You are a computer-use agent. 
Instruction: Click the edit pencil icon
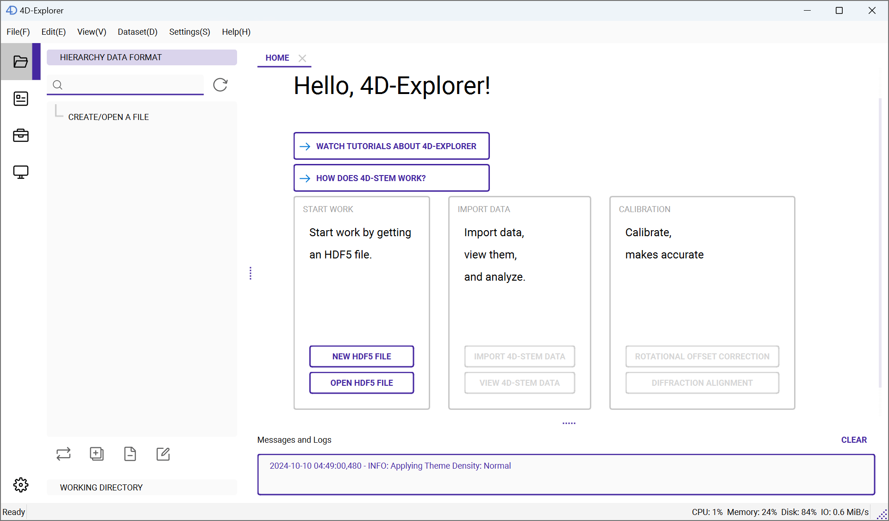click(x=163, y=454)
